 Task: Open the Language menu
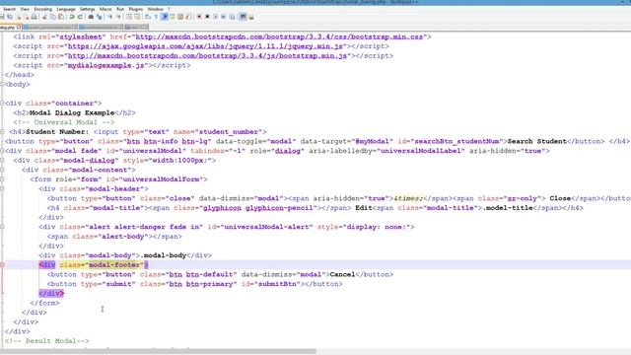(x=66, y=9)
